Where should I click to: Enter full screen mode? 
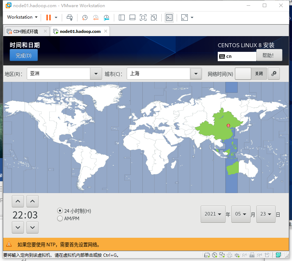click(143, 18)
